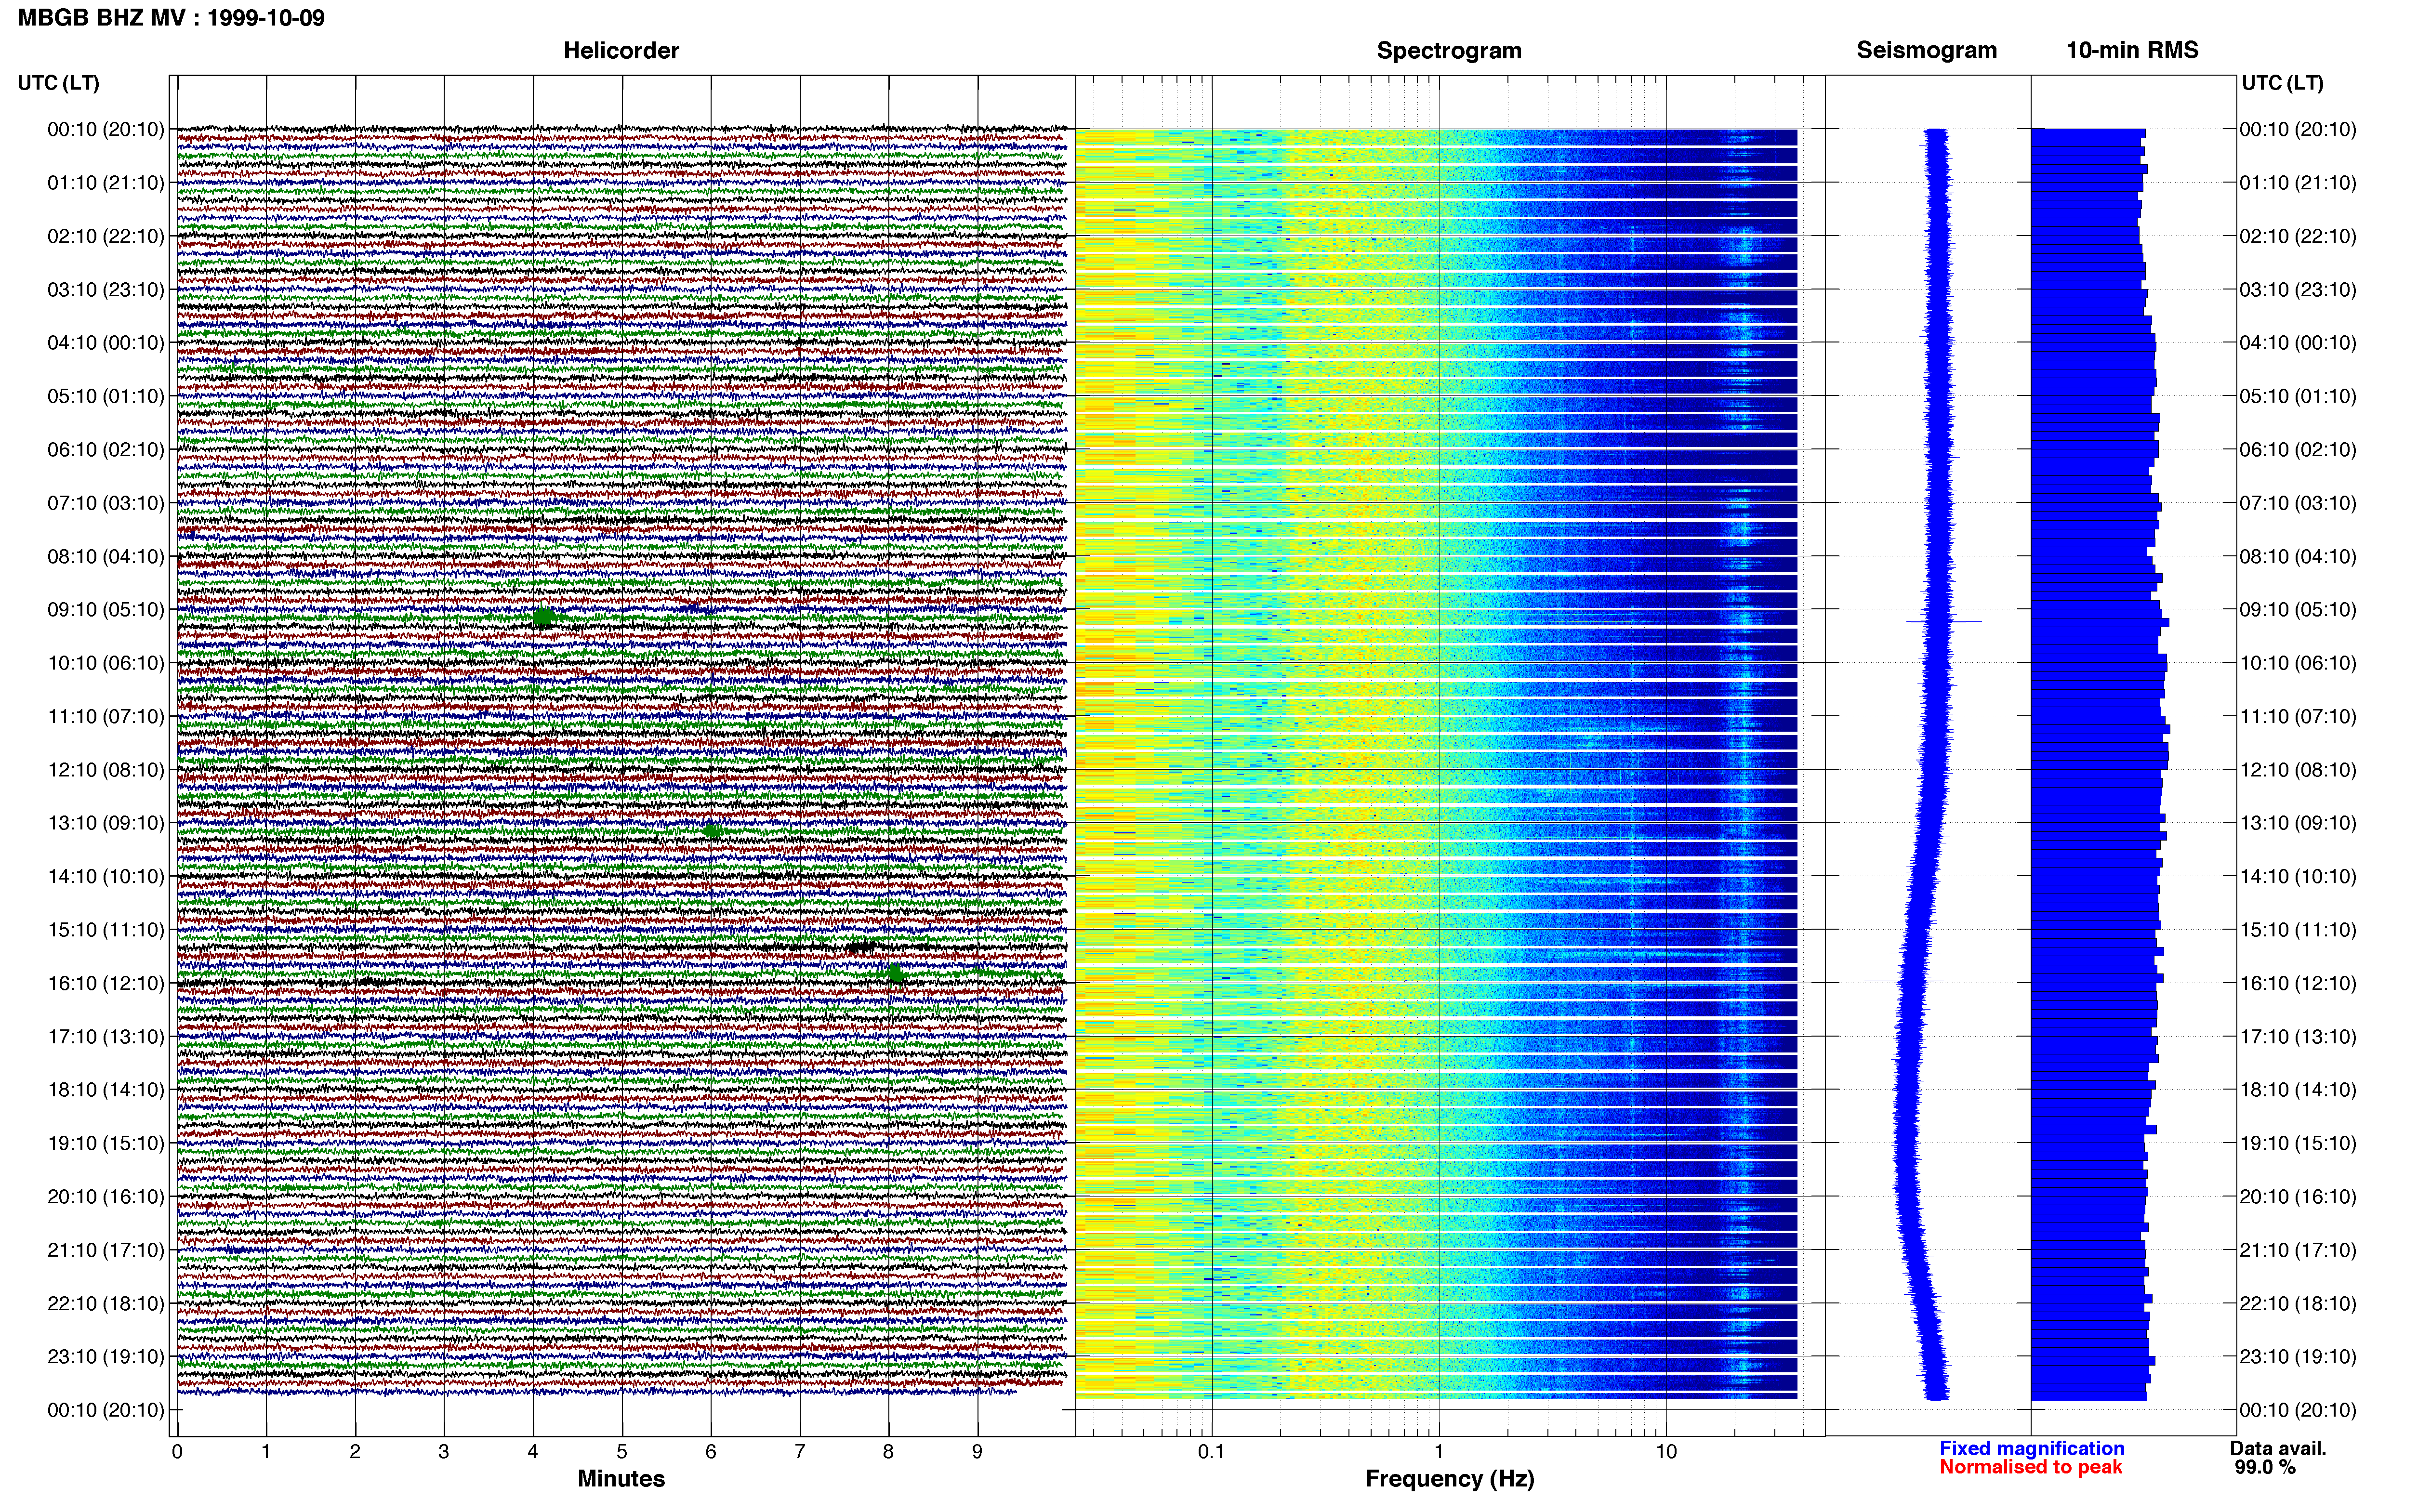
Task: Click minute tick label "5" under helicorder
Action: [x=622, y=1451]
